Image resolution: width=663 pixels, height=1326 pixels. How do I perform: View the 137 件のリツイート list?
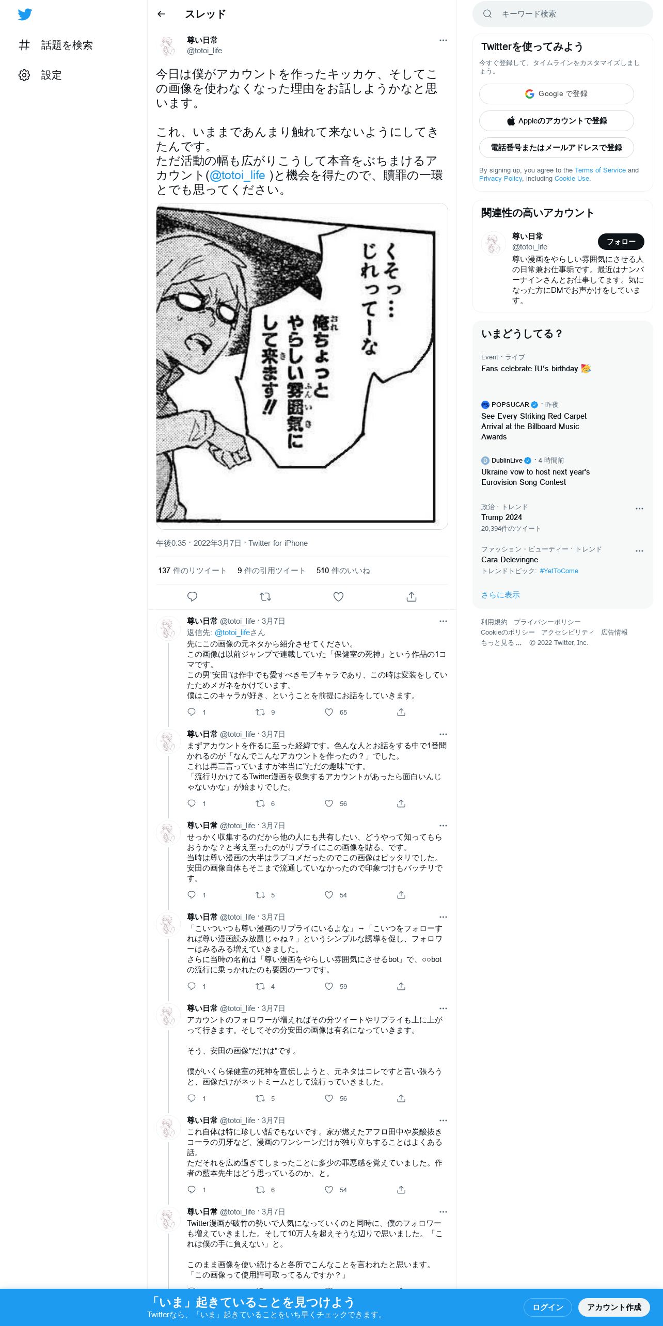192,571
